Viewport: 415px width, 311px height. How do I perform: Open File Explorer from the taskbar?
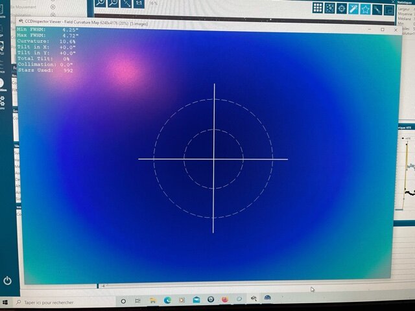tap(153, 301)
